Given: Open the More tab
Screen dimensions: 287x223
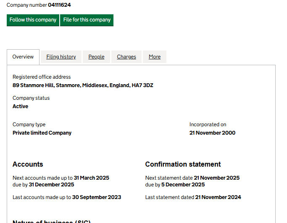Looking at the screenshot, I should click(x=155, y=57).
